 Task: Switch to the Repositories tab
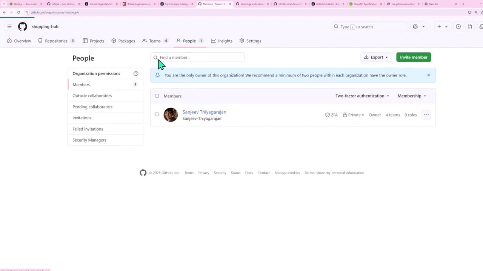pos(57,41)
